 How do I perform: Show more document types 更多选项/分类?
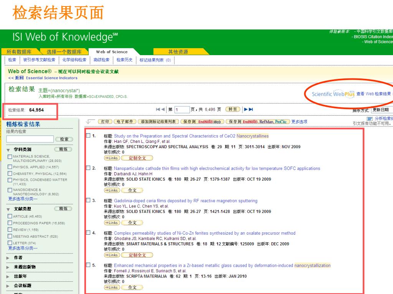point(23,248)
